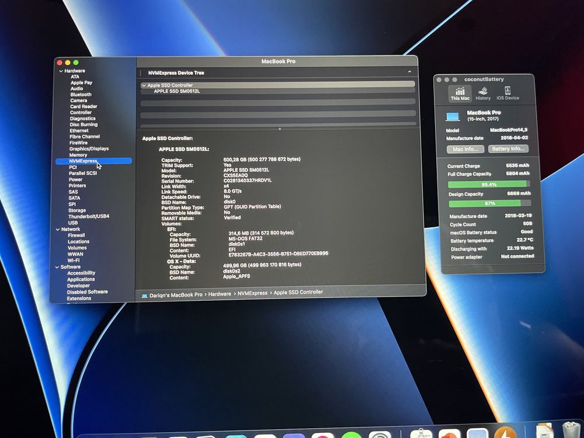Click NVMExpress in the path bar
Viewport: 584px width, 438px height.
click(x=252, y=293)
